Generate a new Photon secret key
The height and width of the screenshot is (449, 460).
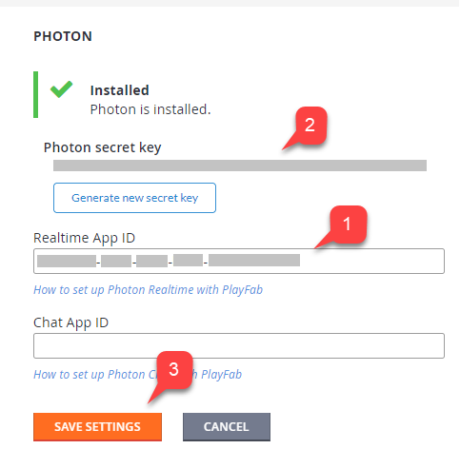134,198
